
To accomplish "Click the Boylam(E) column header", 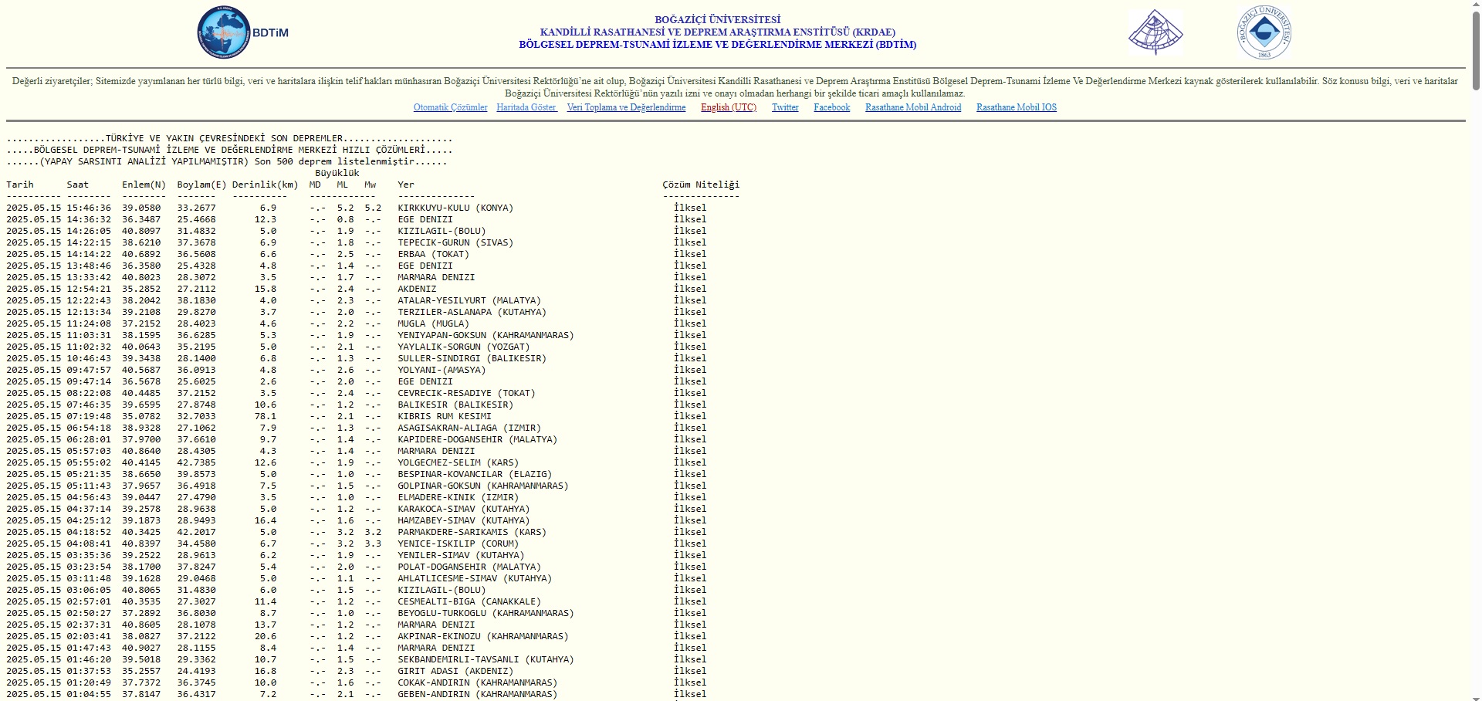I will click(x=202, y=185).
